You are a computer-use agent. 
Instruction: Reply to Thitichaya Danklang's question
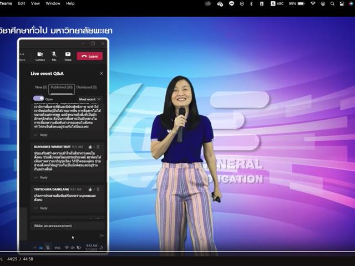point(41,208)
